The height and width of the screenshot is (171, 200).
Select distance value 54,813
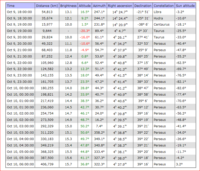pyautogui.click(x=47, y=12)
